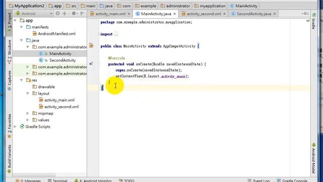This screenshot has width=323, height=182.
Task: Open the Messages tool window
Action: coord(28,180)
